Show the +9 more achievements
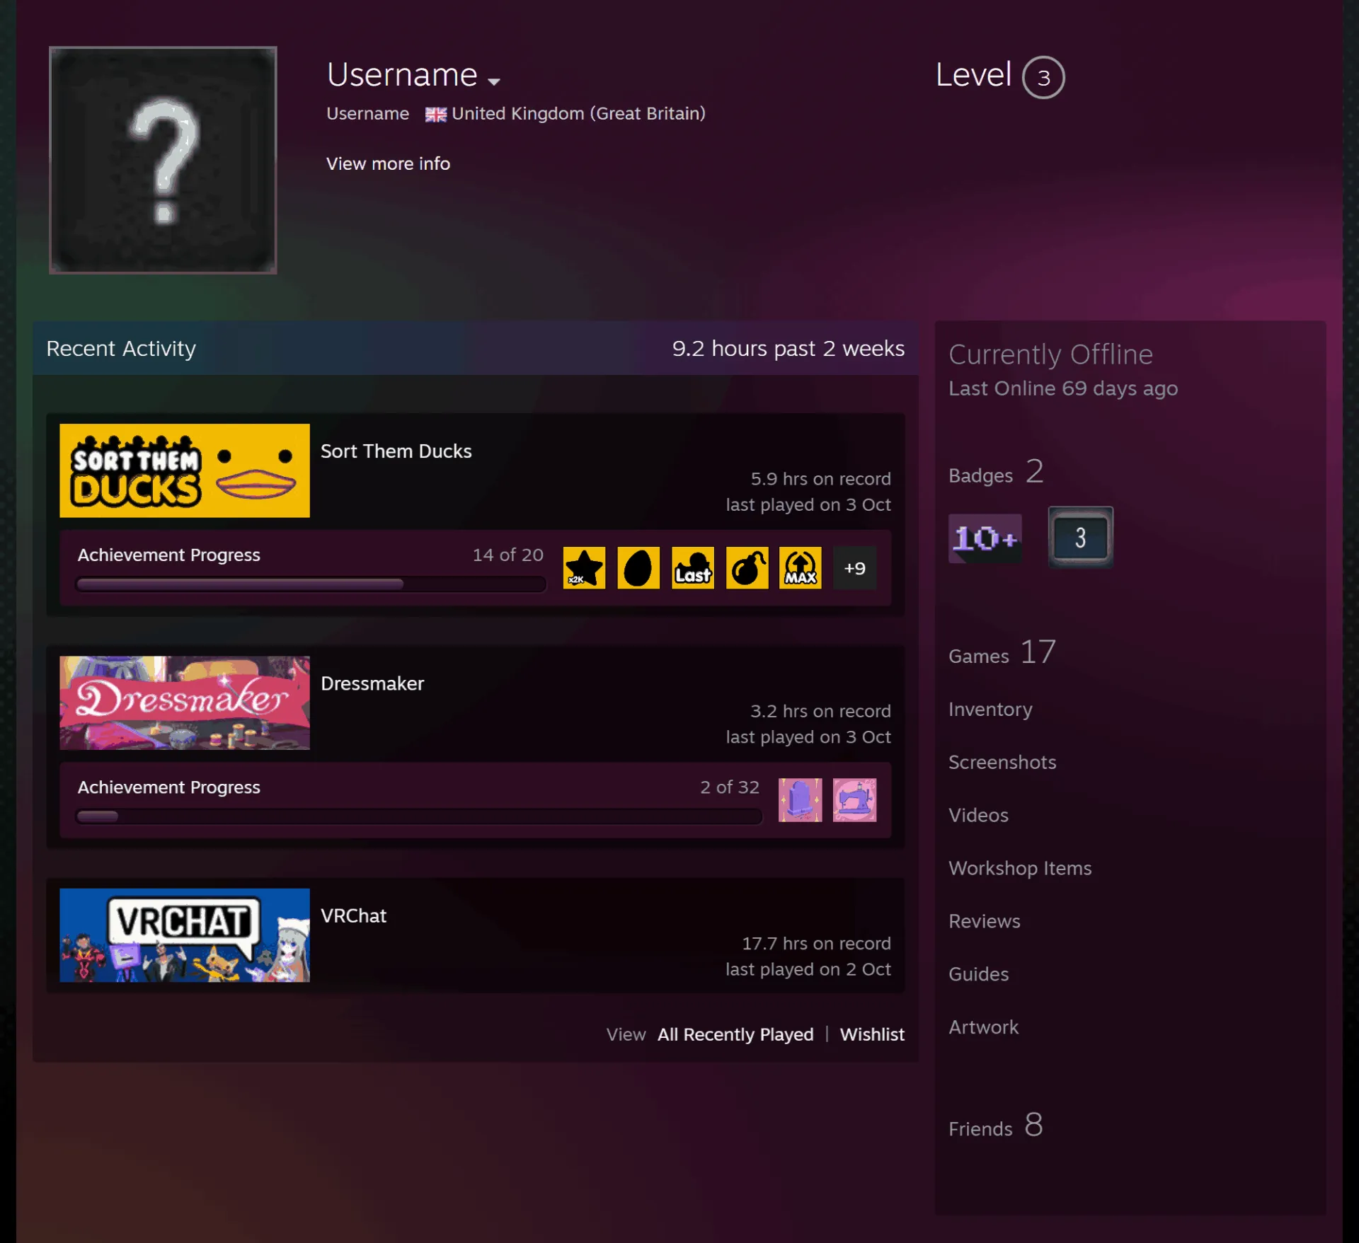1359x1243 pixels. pos(854,567)
